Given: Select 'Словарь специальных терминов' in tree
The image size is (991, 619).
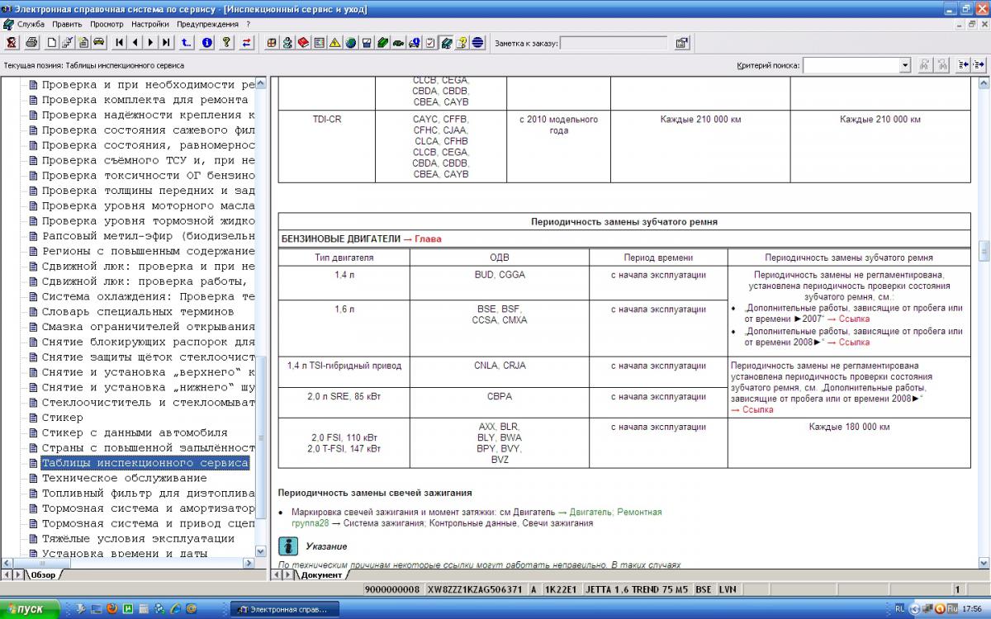Looking at the screenshot, I should click(x=138, y=311).
